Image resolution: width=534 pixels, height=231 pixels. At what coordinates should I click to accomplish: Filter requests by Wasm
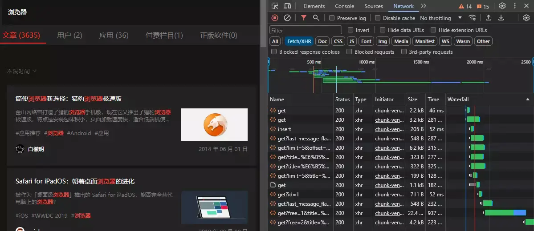[463, 41]
